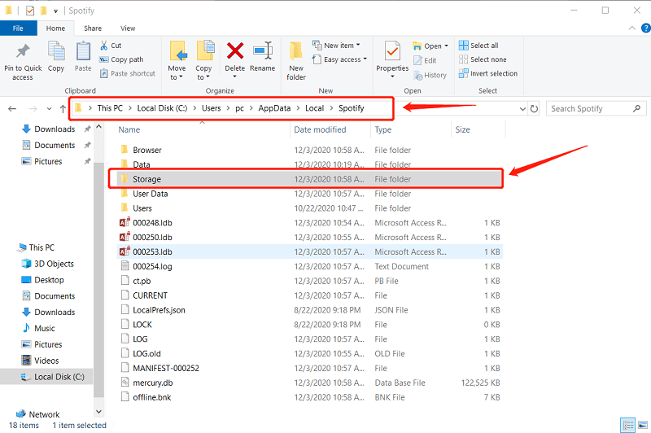Go up one folder level arrow

click(x=63, y=109)
